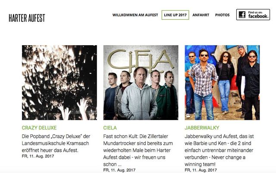Click the date under Crazy Deluxe
This screenshot has width=276, height=173.
(38, 156)
